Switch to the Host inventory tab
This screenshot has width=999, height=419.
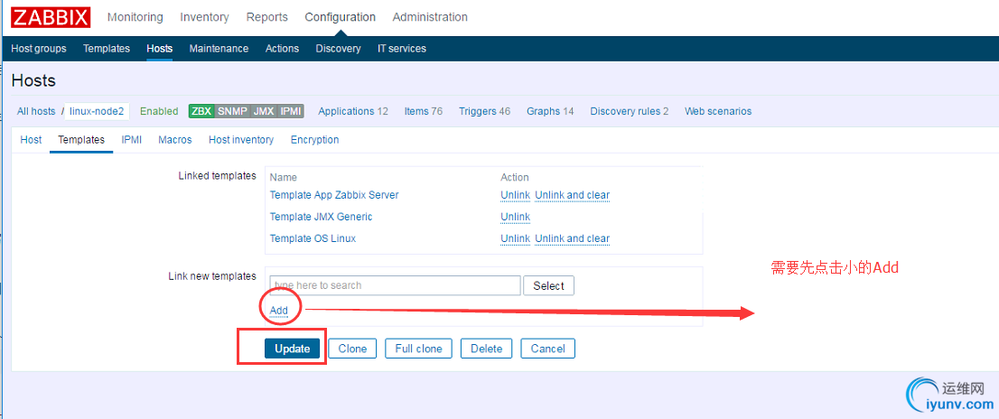click(241, 139)
